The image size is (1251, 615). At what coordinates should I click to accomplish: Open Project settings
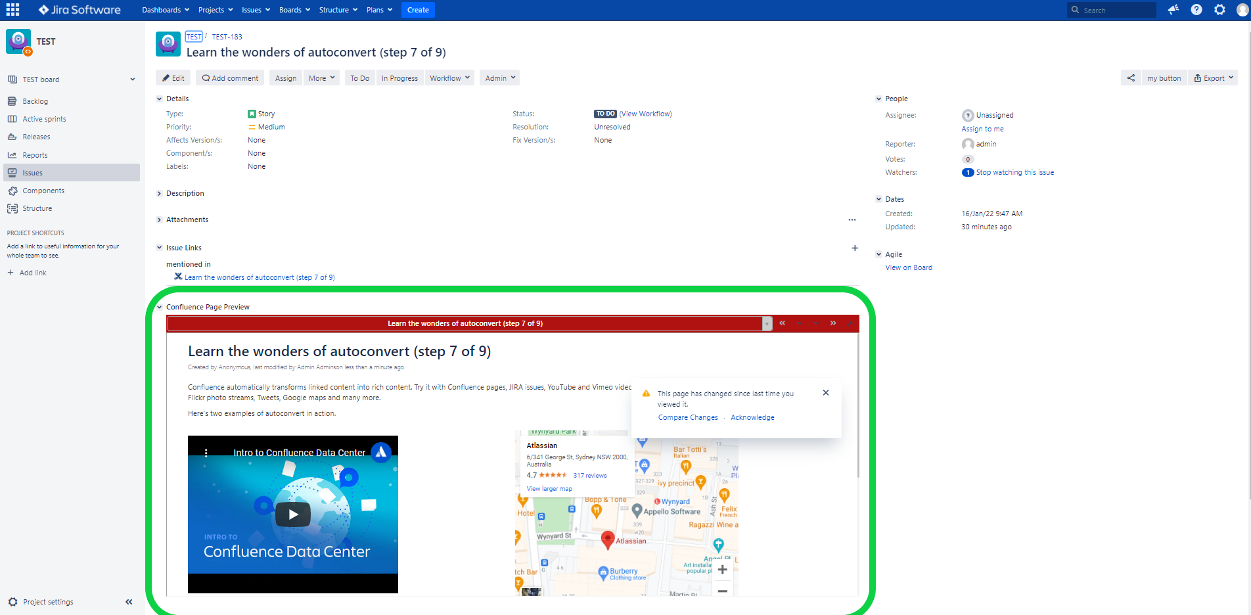(41, 602)
